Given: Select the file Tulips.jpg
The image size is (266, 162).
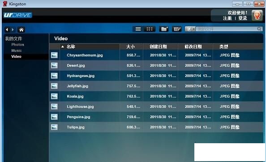Looking at the screenshot, I should 76,127.
